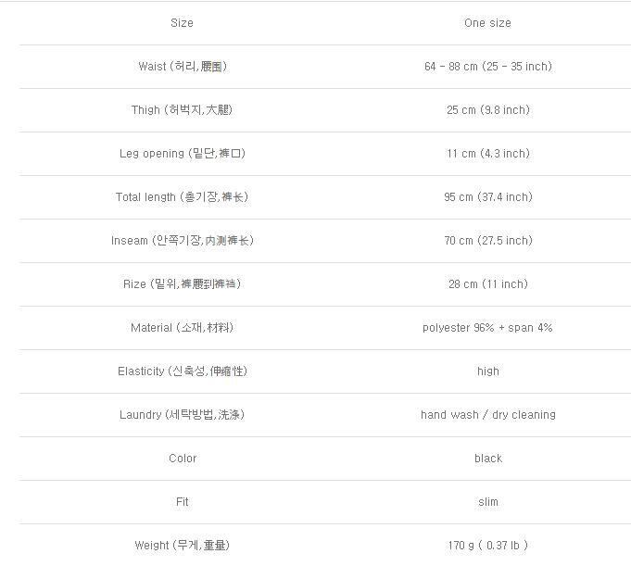Click the "Size" row label
The width and height of the screenshot is (631, 566).
[182, 23]
